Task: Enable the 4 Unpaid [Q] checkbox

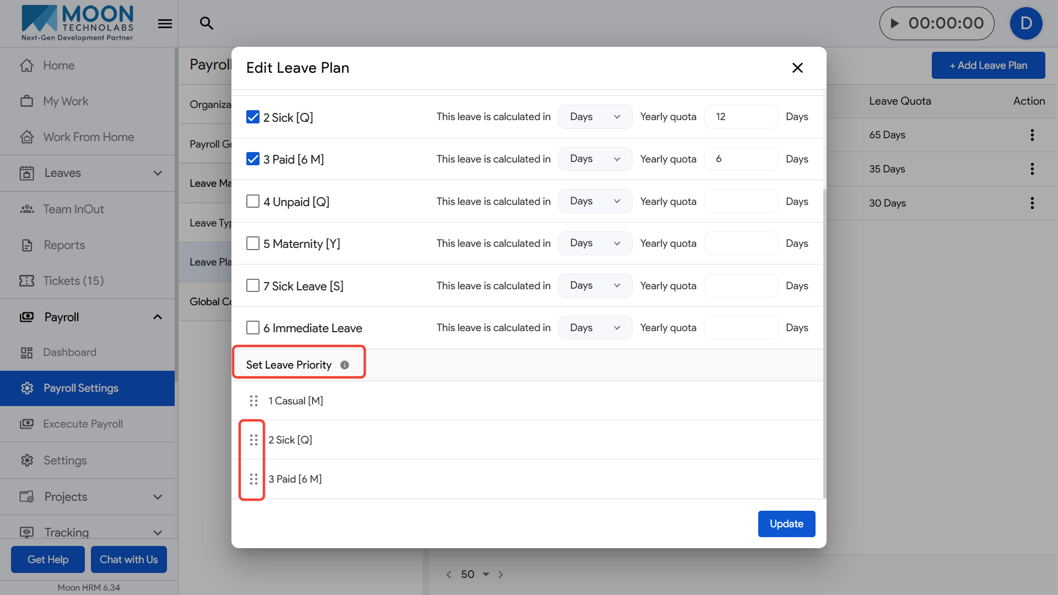Action: (253, 201)
